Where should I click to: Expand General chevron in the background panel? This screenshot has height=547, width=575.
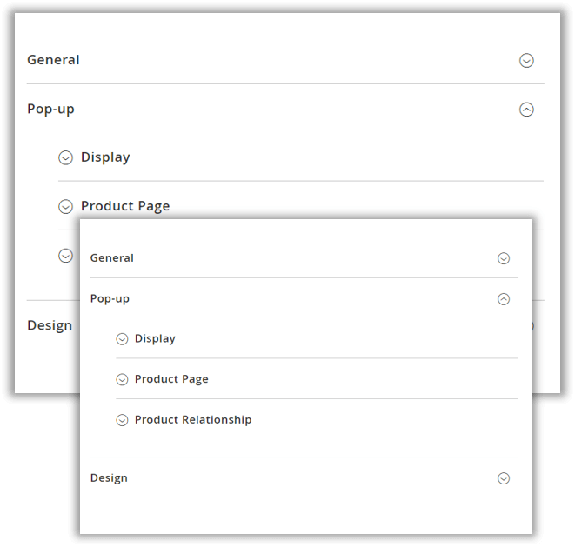pyautogui.click(x=526, y=61)
